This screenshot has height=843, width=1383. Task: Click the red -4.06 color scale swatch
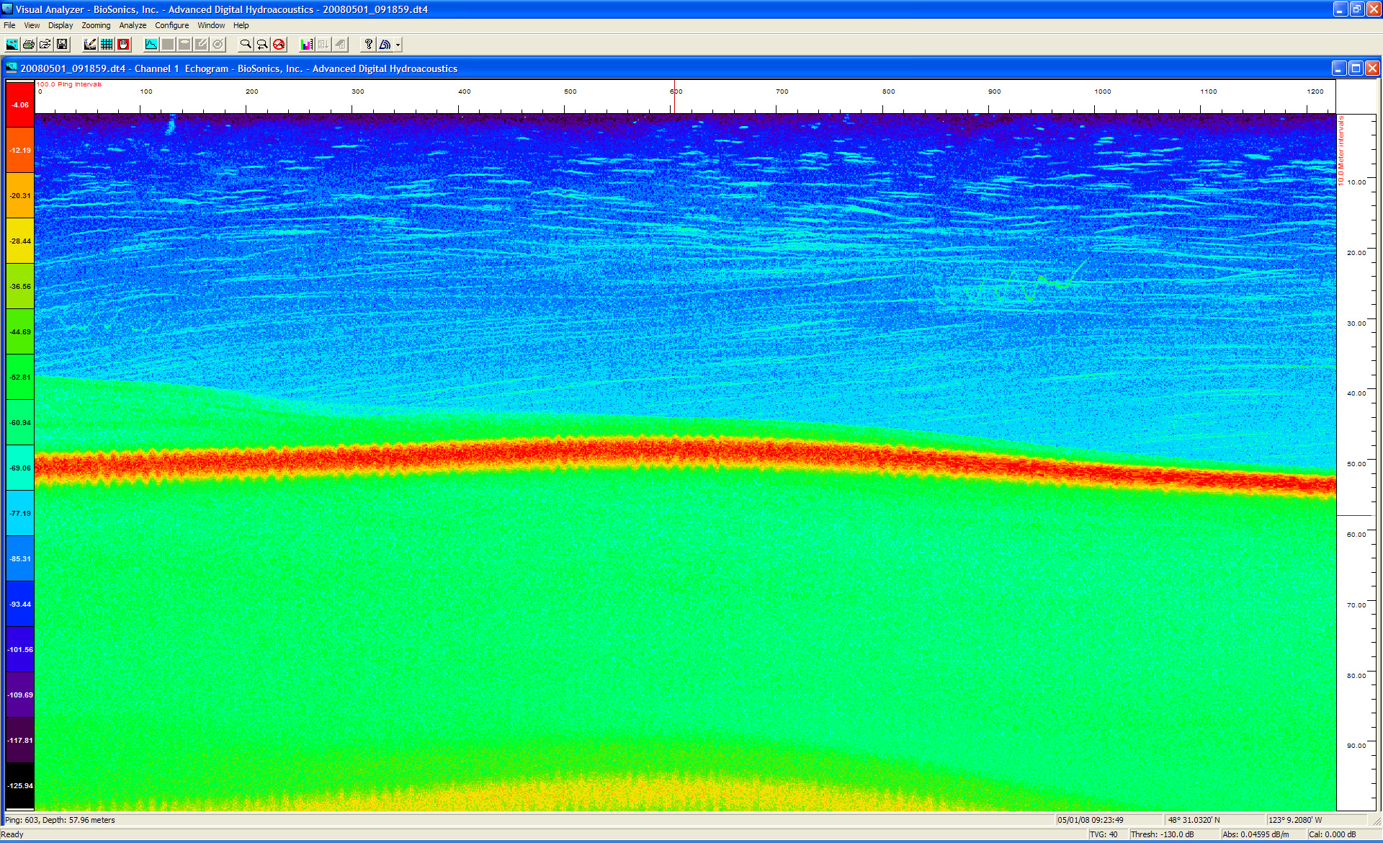point(20,104)
